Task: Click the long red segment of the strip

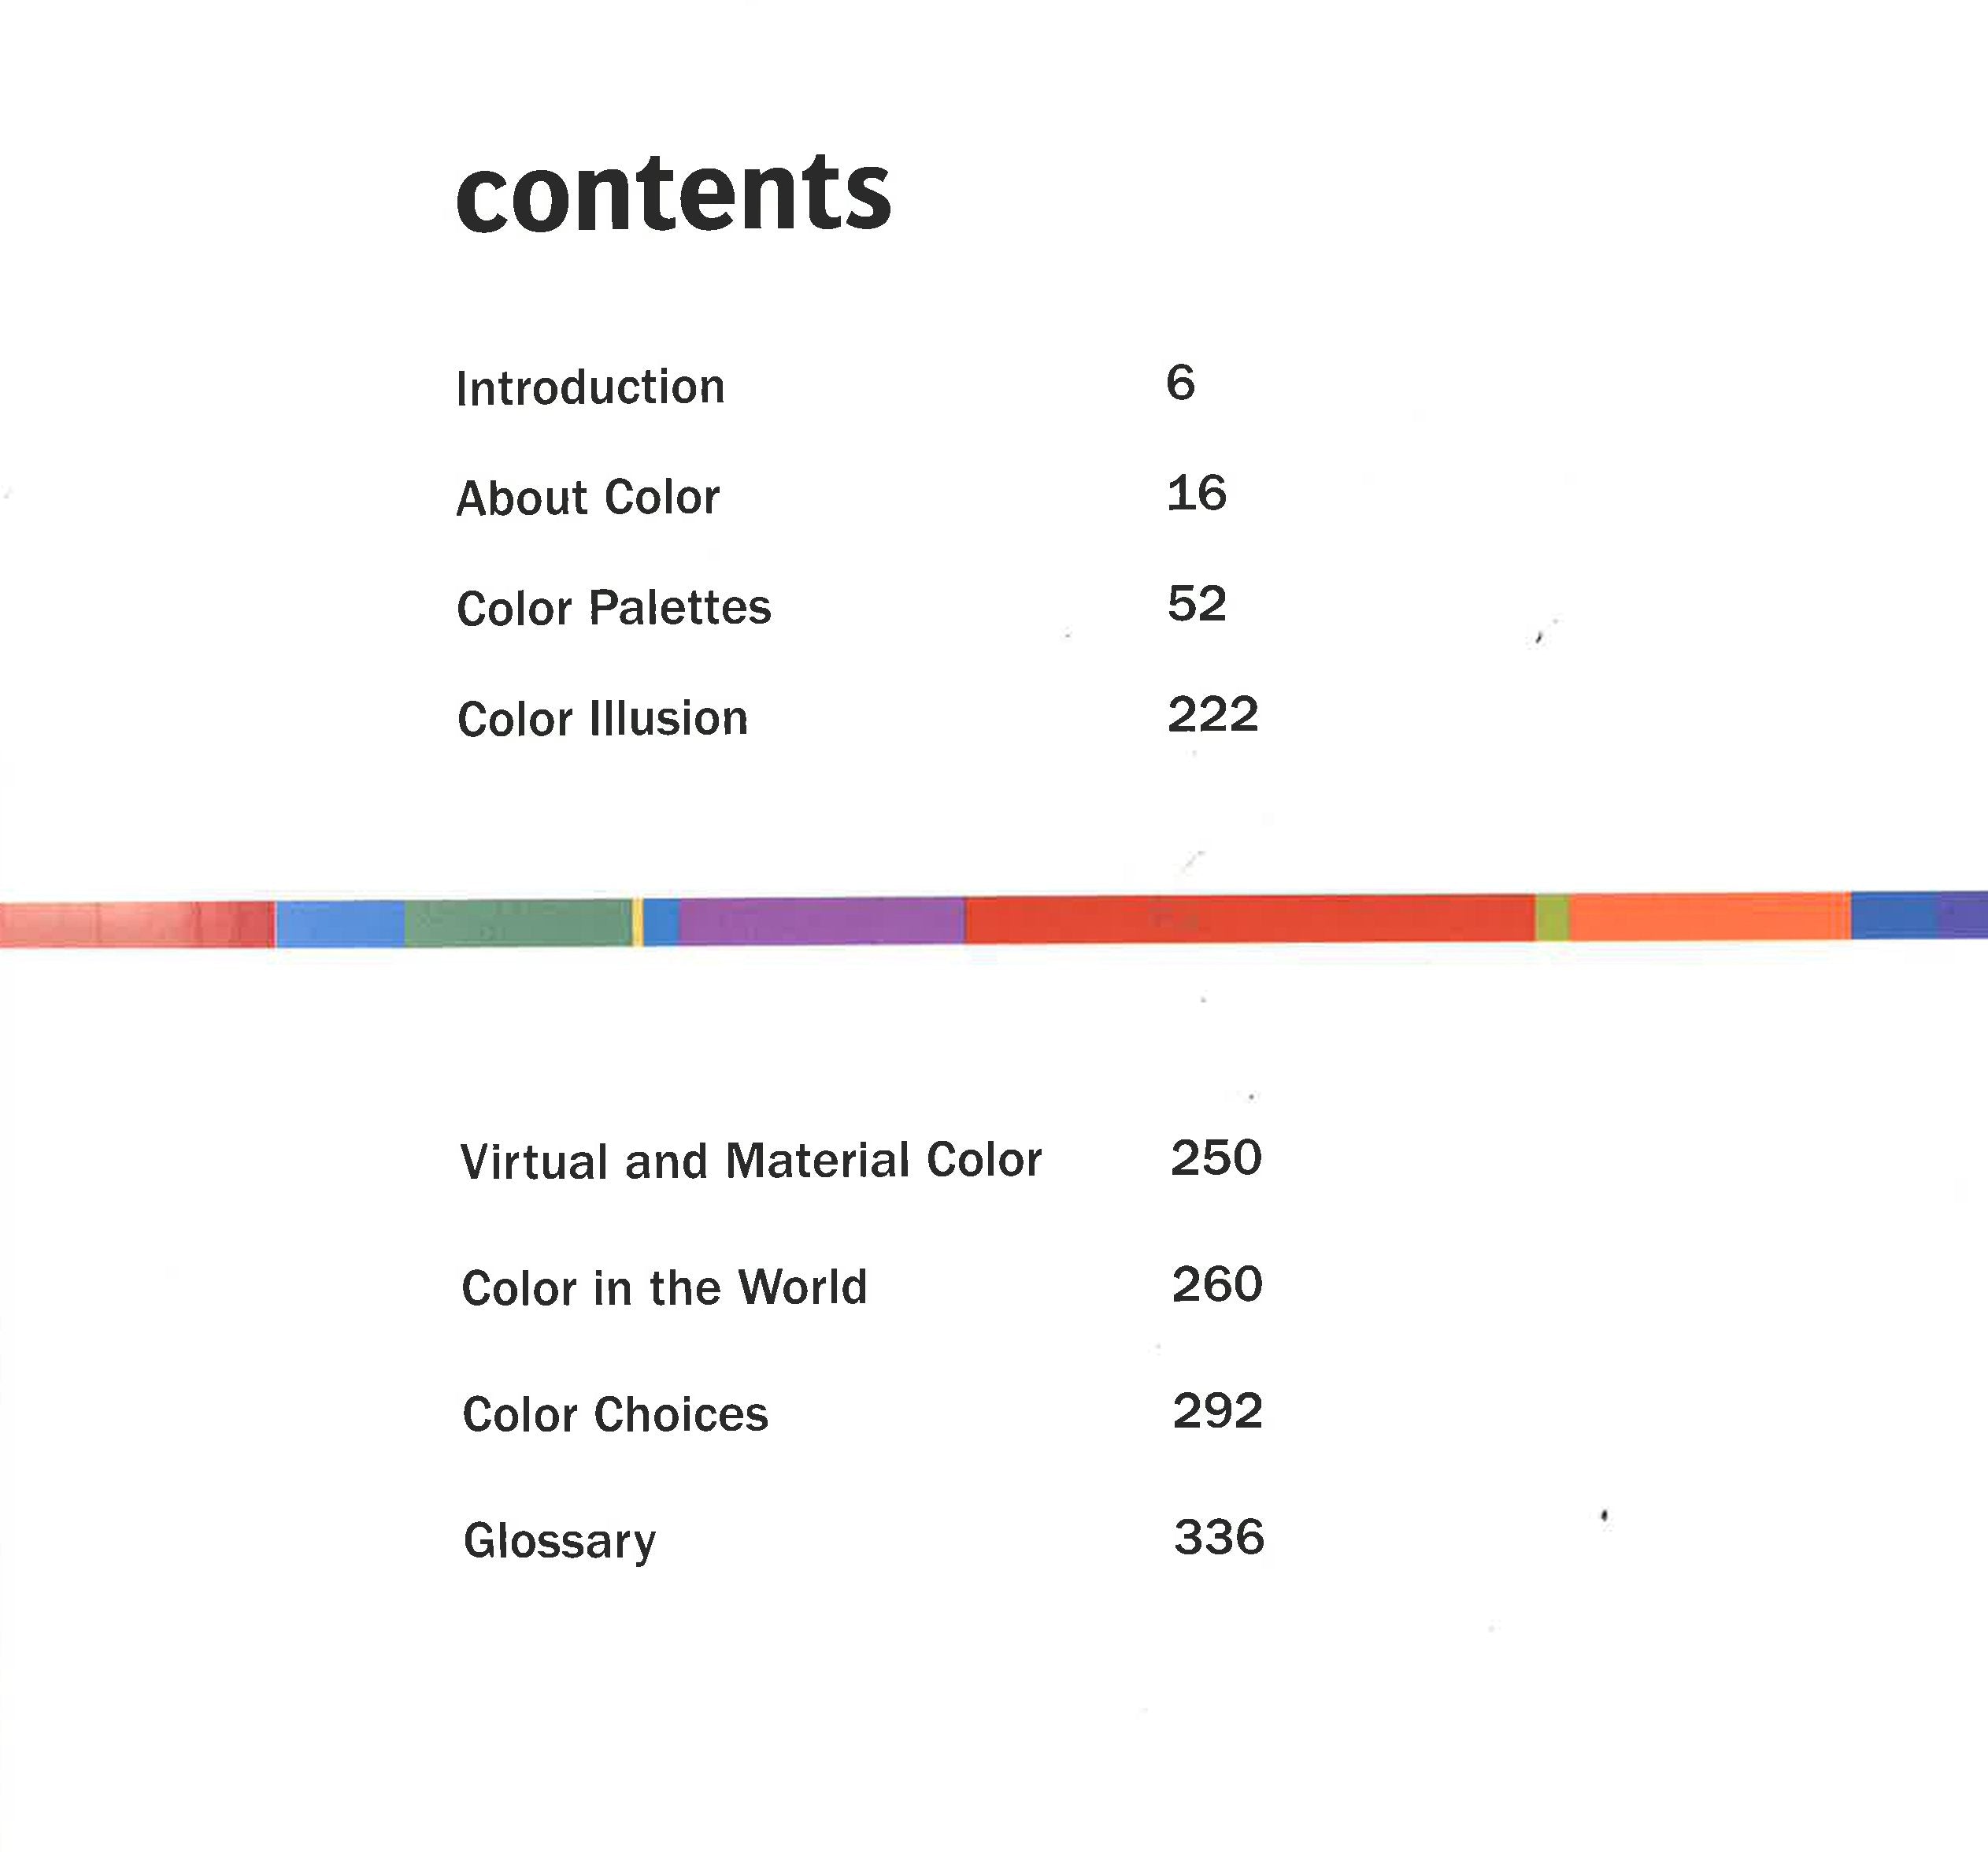Action: point(1249,919)
